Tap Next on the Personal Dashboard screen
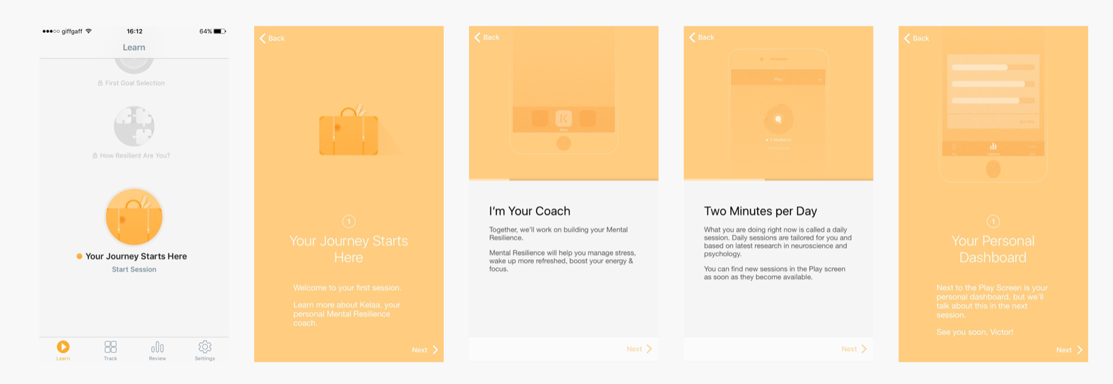The width and height of the screenshot is (1113, 384). click(1069, 350)
